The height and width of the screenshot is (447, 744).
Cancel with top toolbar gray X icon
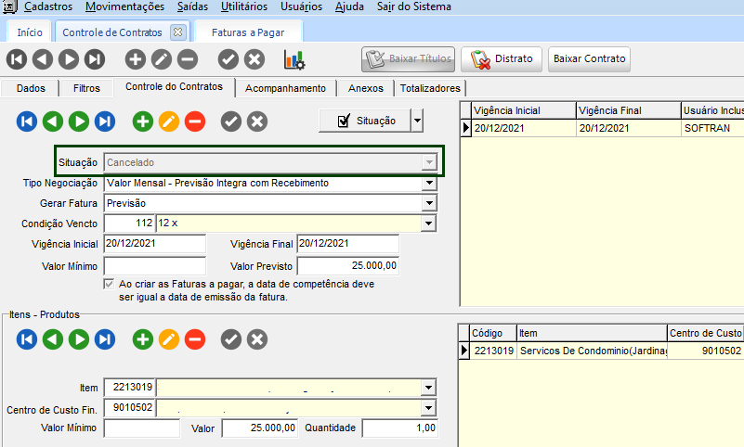pos(255,59)
